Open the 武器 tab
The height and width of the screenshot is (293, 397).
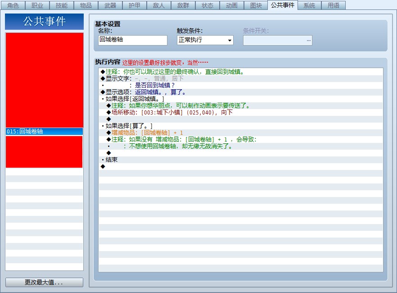pyautogui.click(x=110, y=5)
